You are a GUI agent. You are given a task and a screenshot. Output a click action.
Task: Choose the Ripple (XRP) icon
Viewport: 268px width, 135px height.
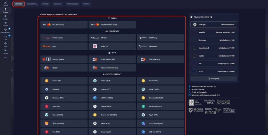click(143, 115)
